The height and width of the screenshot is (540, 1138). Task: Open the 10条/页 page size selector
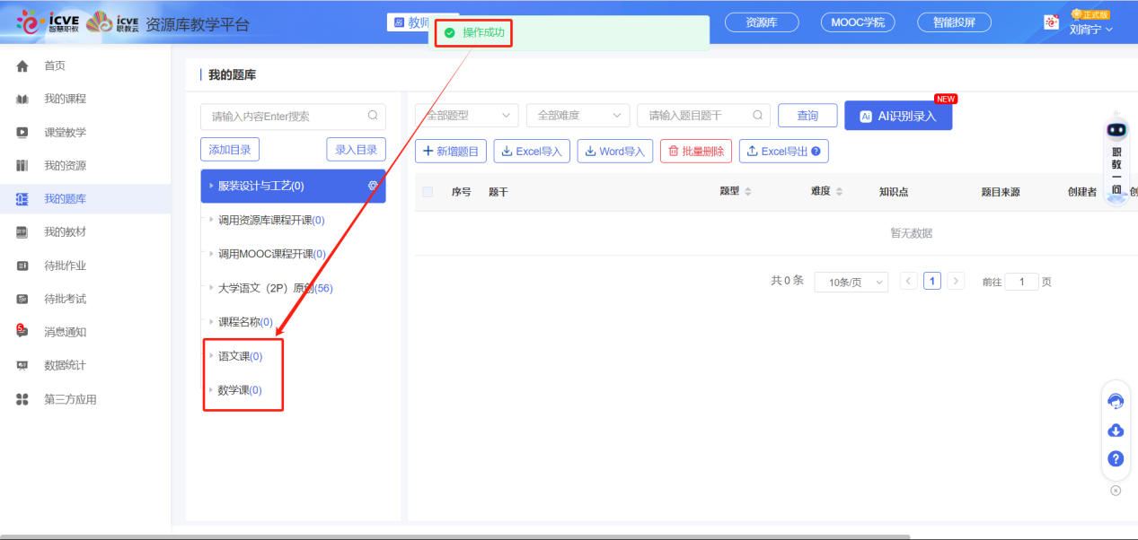pos(851,282)
